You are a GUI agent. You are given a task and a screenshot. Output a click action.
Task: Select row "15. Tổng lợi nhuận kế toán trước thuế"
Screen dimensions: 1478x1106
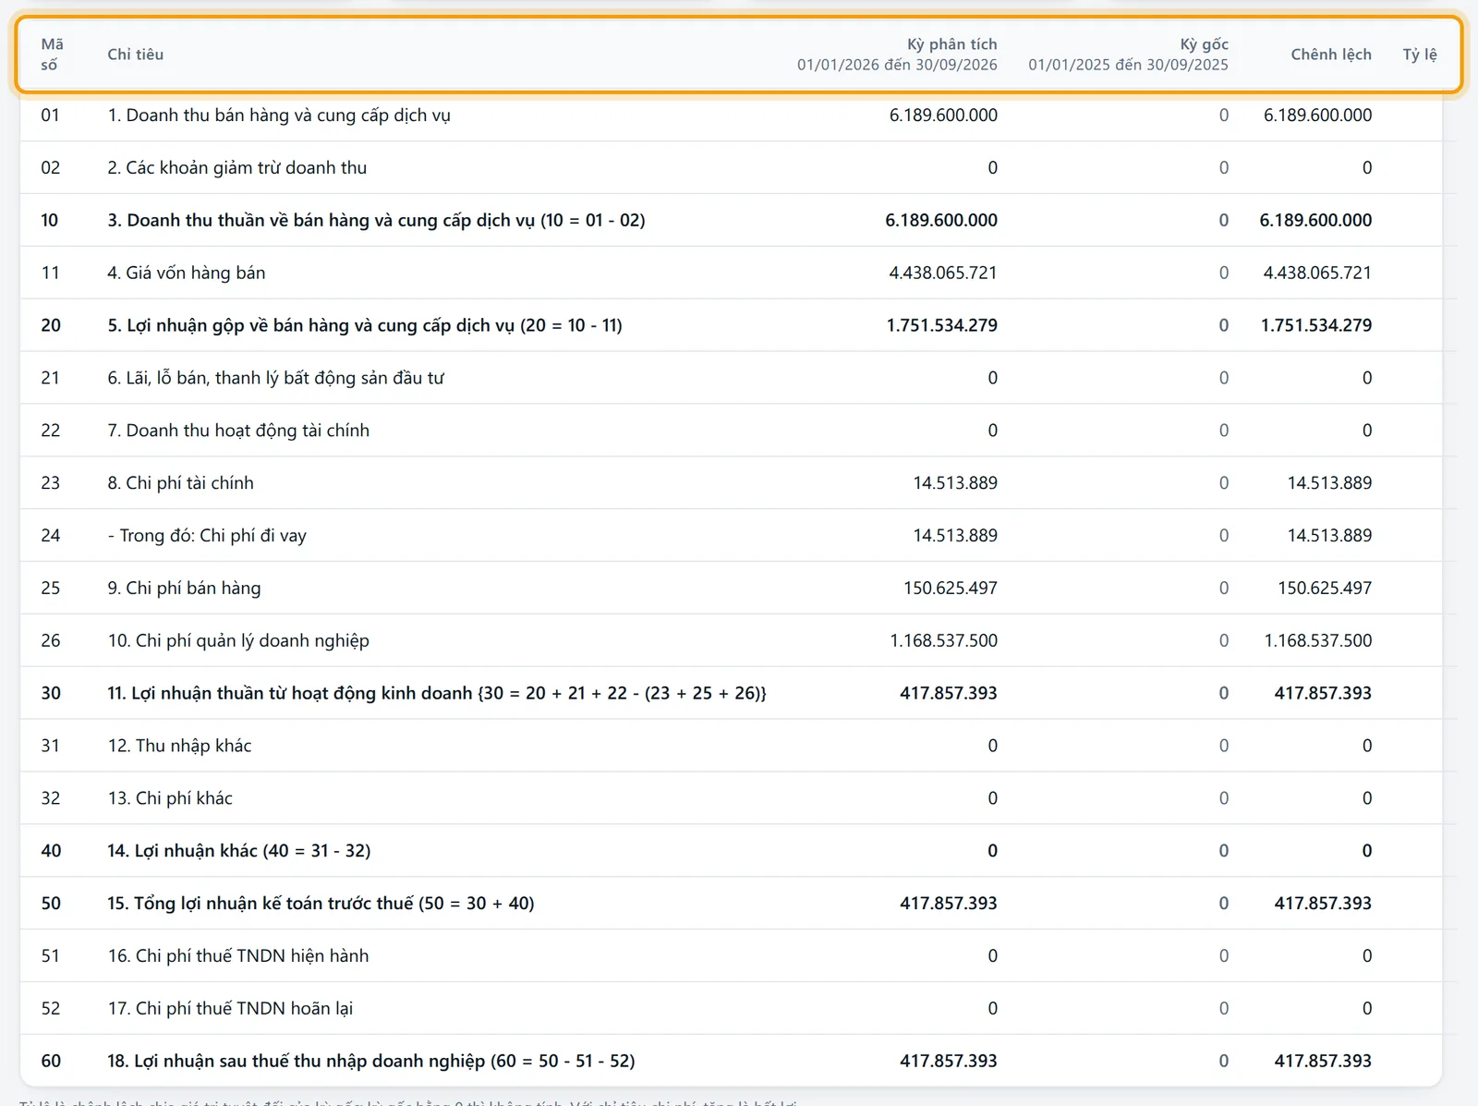(x=731, y=904)
